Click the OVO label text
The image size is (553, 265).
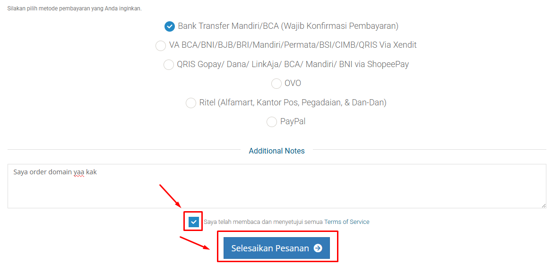click(x=293, y=83)
